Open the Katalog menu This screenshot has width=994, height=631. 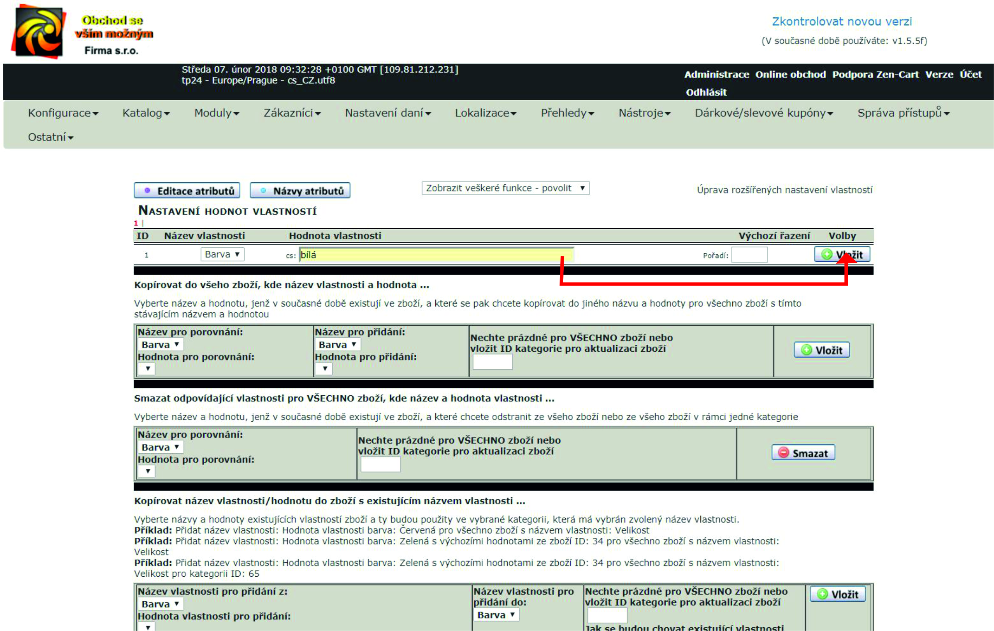coord(146,113)
